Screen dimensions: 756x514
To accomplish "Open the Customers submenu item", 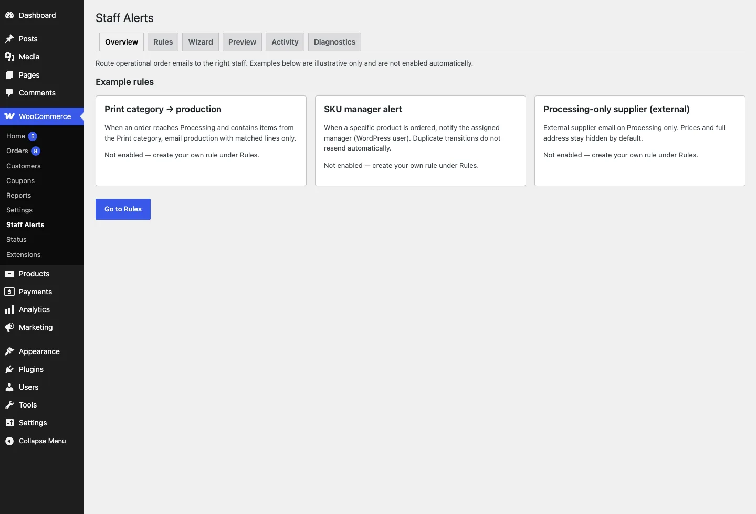I will 24,166.
